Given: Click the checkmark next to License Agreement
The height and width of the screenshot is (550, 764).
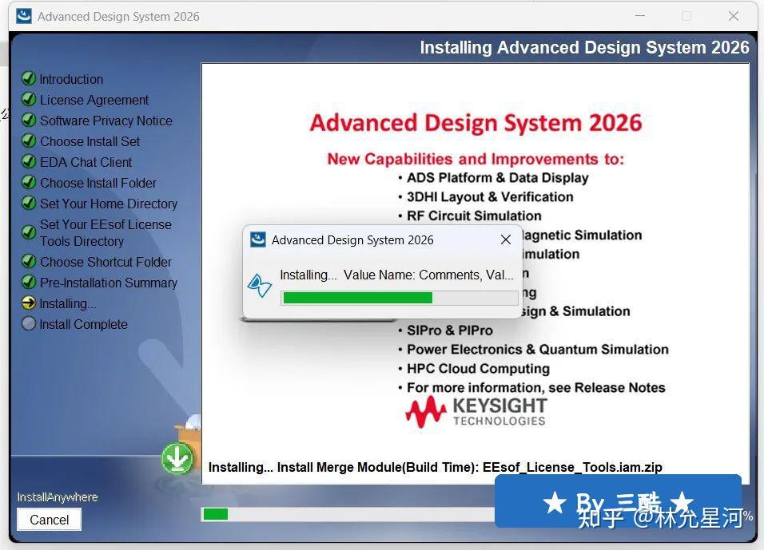Looking at the screenshot, I should pyautogui.click(x=29, y=100).
